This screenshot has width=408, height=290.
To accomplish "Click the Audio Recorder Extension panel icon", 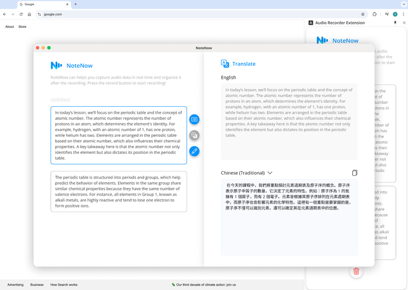I will [311, 23].
